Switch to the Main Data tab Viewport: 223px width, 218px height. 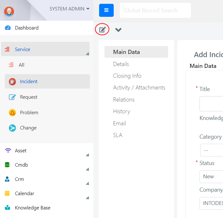(x=136, y=52)
